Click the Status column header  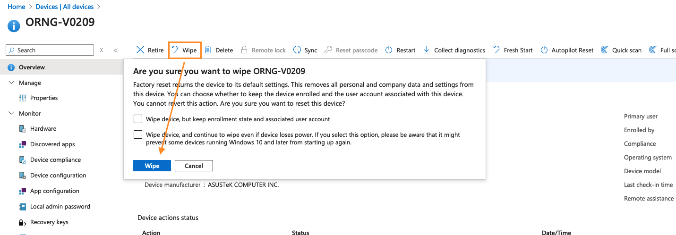click(x=300, y=232)
